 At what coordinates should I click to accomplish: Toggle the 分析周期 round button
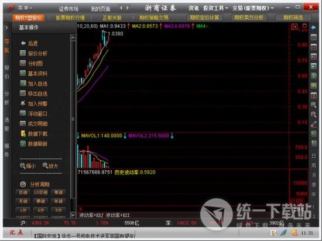tap(23, 184)
